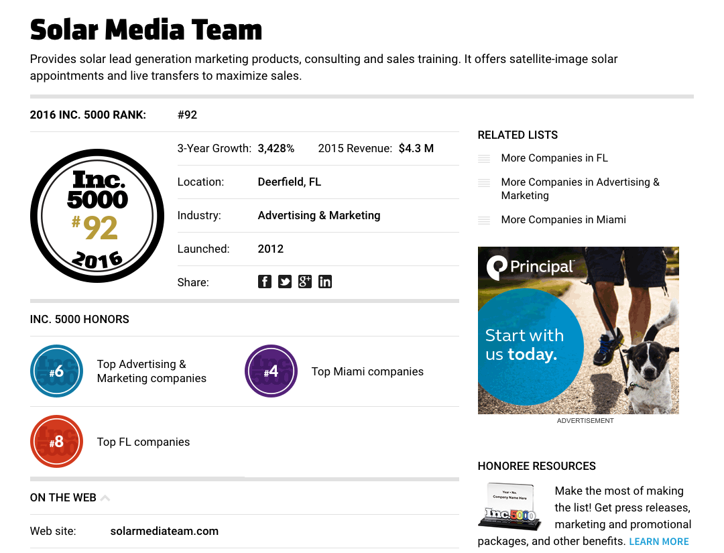Click list icon beside More Companies in Miami
Image resolution: width=724 pixels, height=553 pixels.
click(484, 220)
